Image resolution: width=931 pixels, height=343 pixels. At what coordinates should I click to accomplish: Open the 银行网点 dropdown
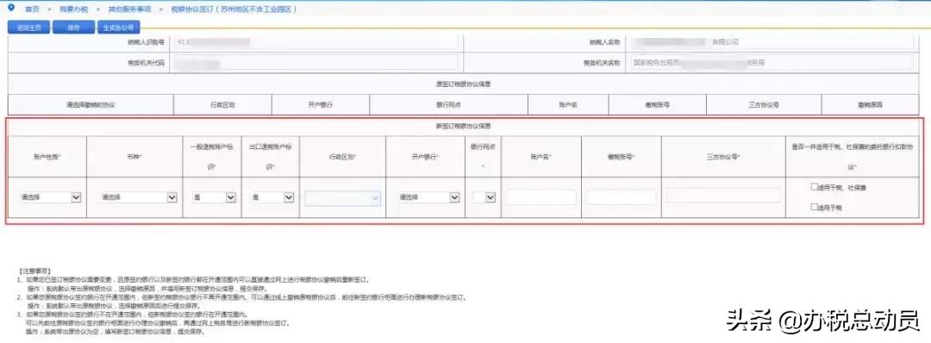484,197
